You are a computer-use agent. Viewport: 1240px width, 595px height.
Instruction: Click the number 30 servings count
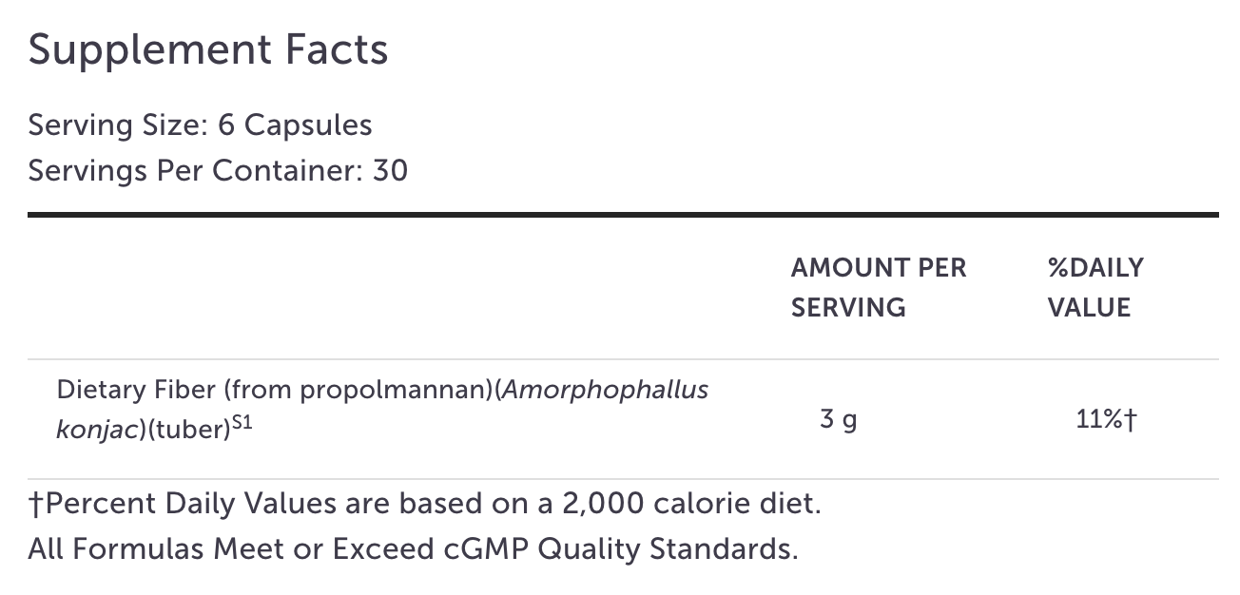tap(390, 170)
